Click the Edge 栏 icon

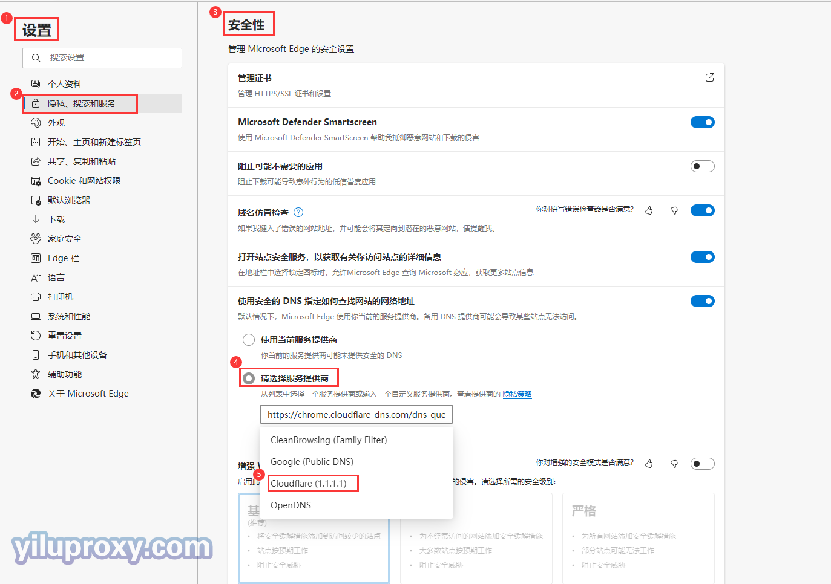36,258
